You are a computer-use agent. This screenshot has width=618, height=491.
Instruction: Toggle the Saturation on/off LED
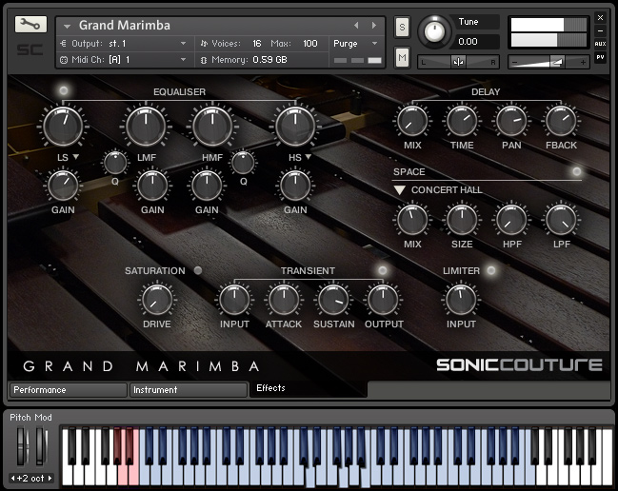198,270
